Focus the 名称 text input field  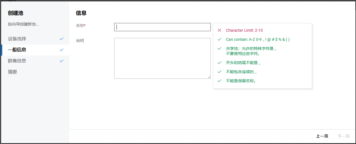(162, 27)
